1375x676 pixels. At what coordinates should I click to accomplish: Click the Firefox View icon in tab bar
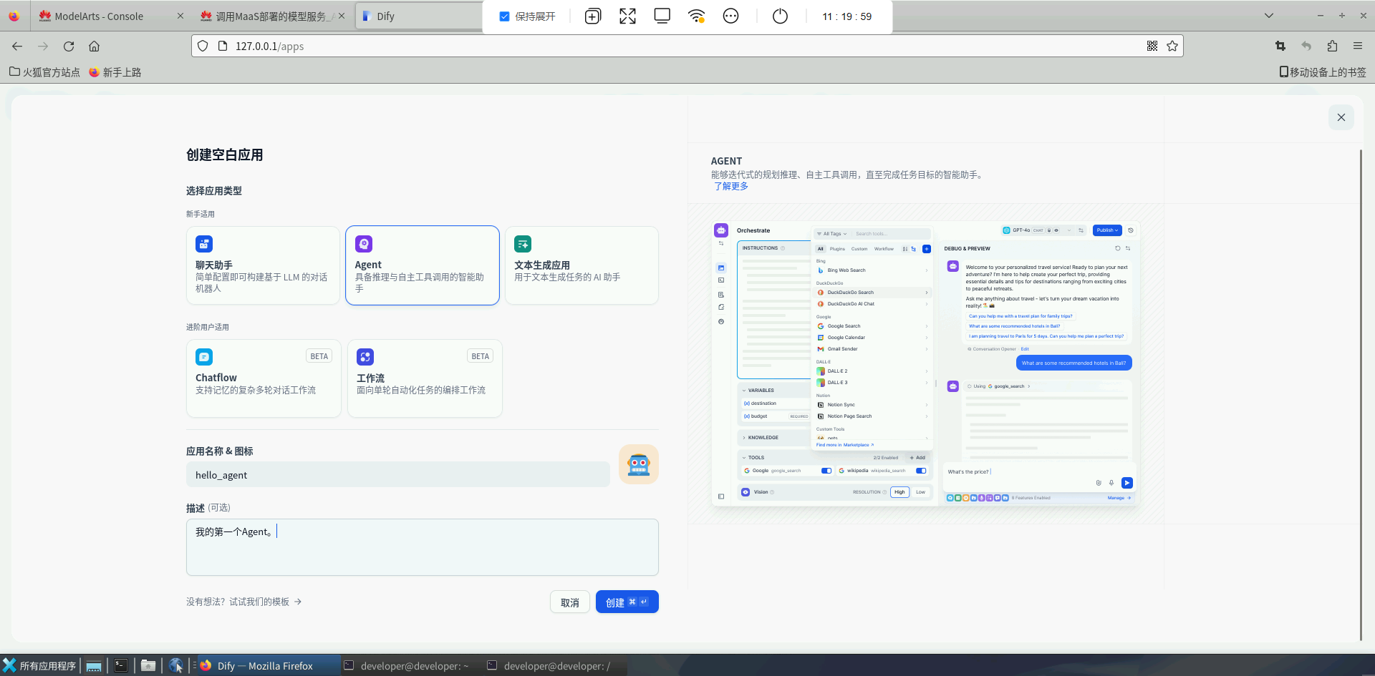(14, 16)
